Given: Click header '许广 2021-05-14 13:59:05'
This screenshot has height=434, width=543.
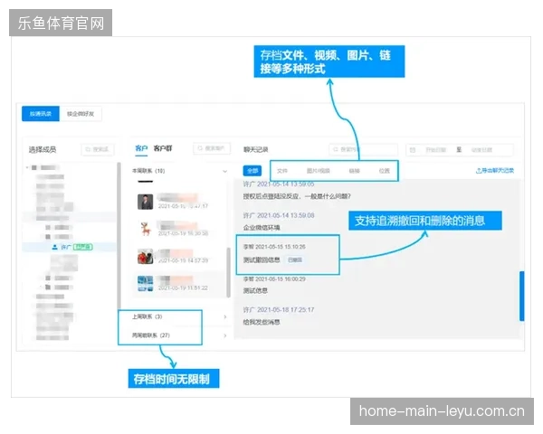Looking at the screenshot, I should pyautogui.click(x=279, y=184).
